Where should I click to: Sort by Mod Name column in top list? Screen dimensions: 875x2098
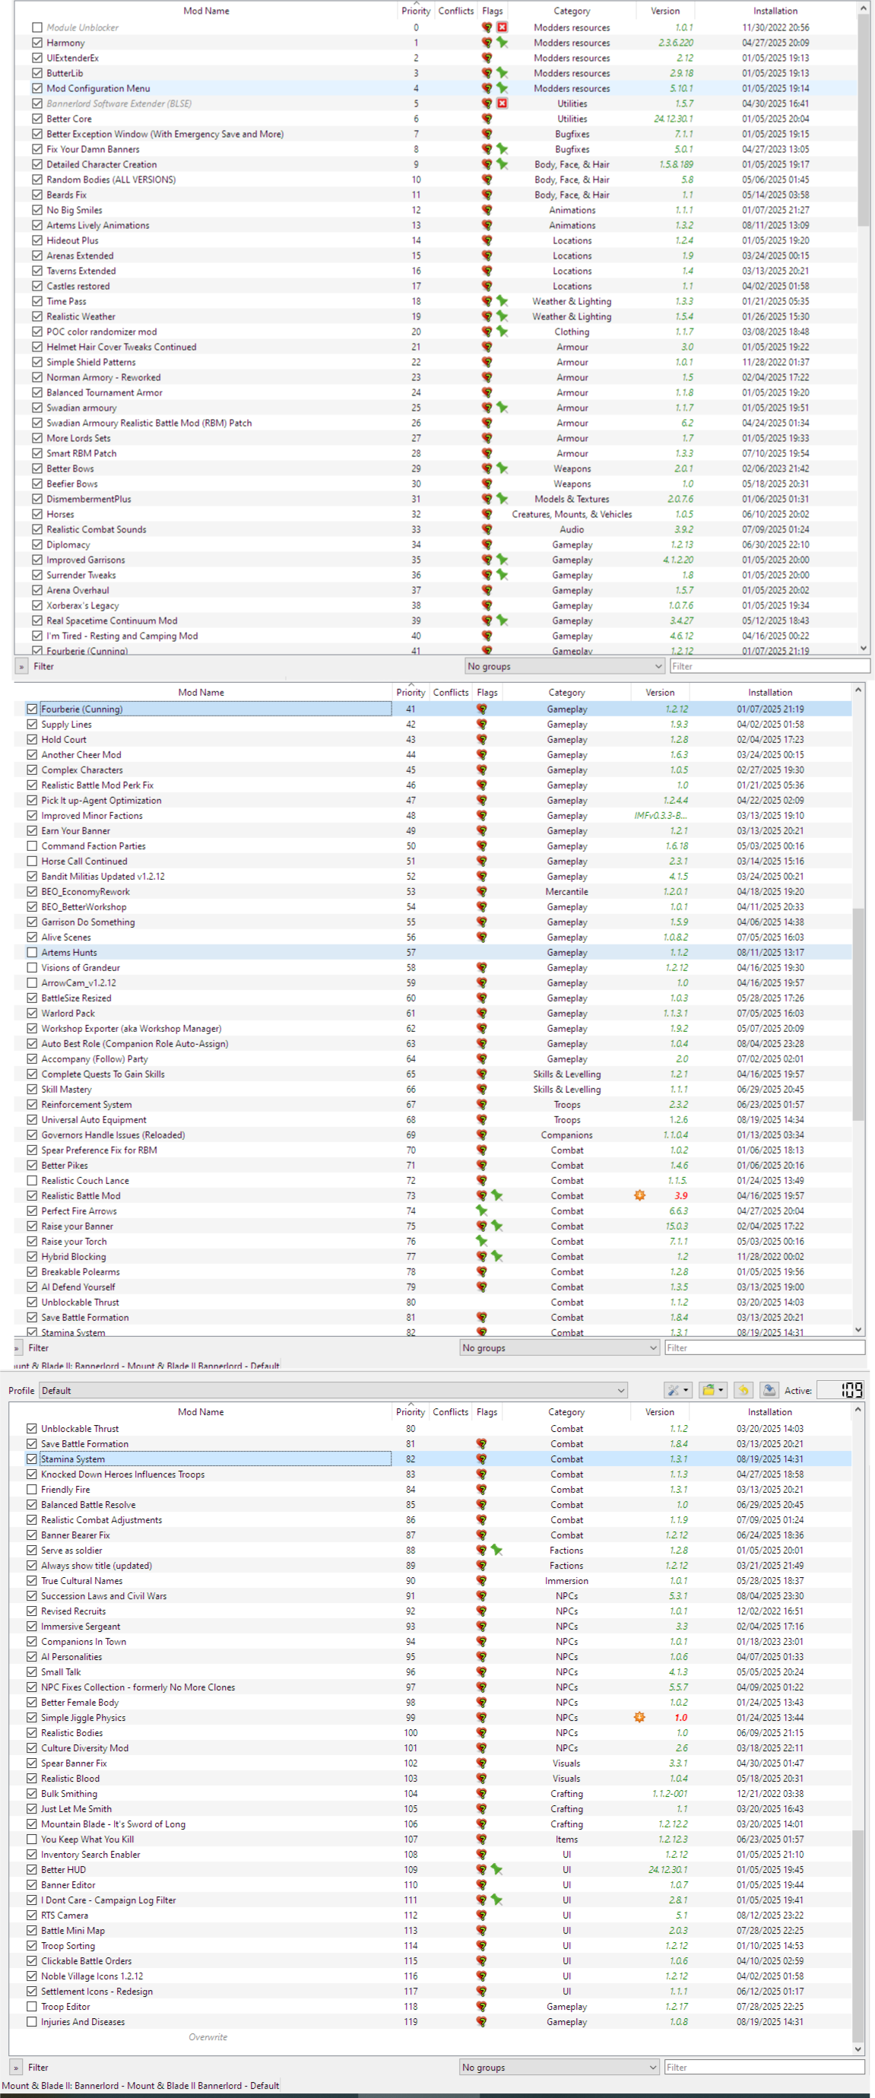pos(206,11)
